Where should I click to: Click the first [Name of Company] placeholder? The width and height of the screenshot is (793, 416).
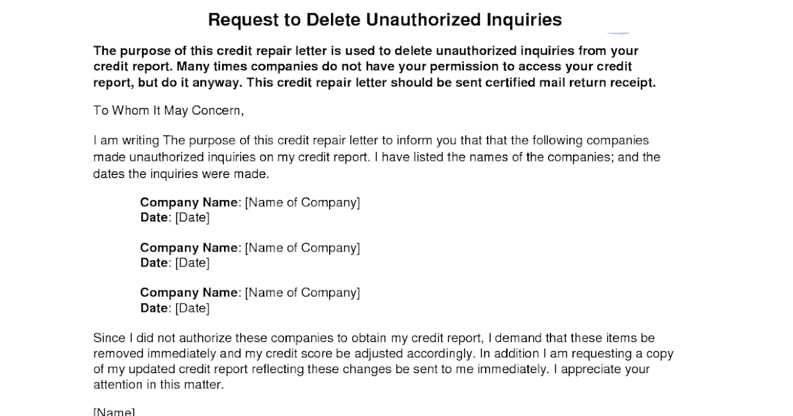[x=303, y=203]
